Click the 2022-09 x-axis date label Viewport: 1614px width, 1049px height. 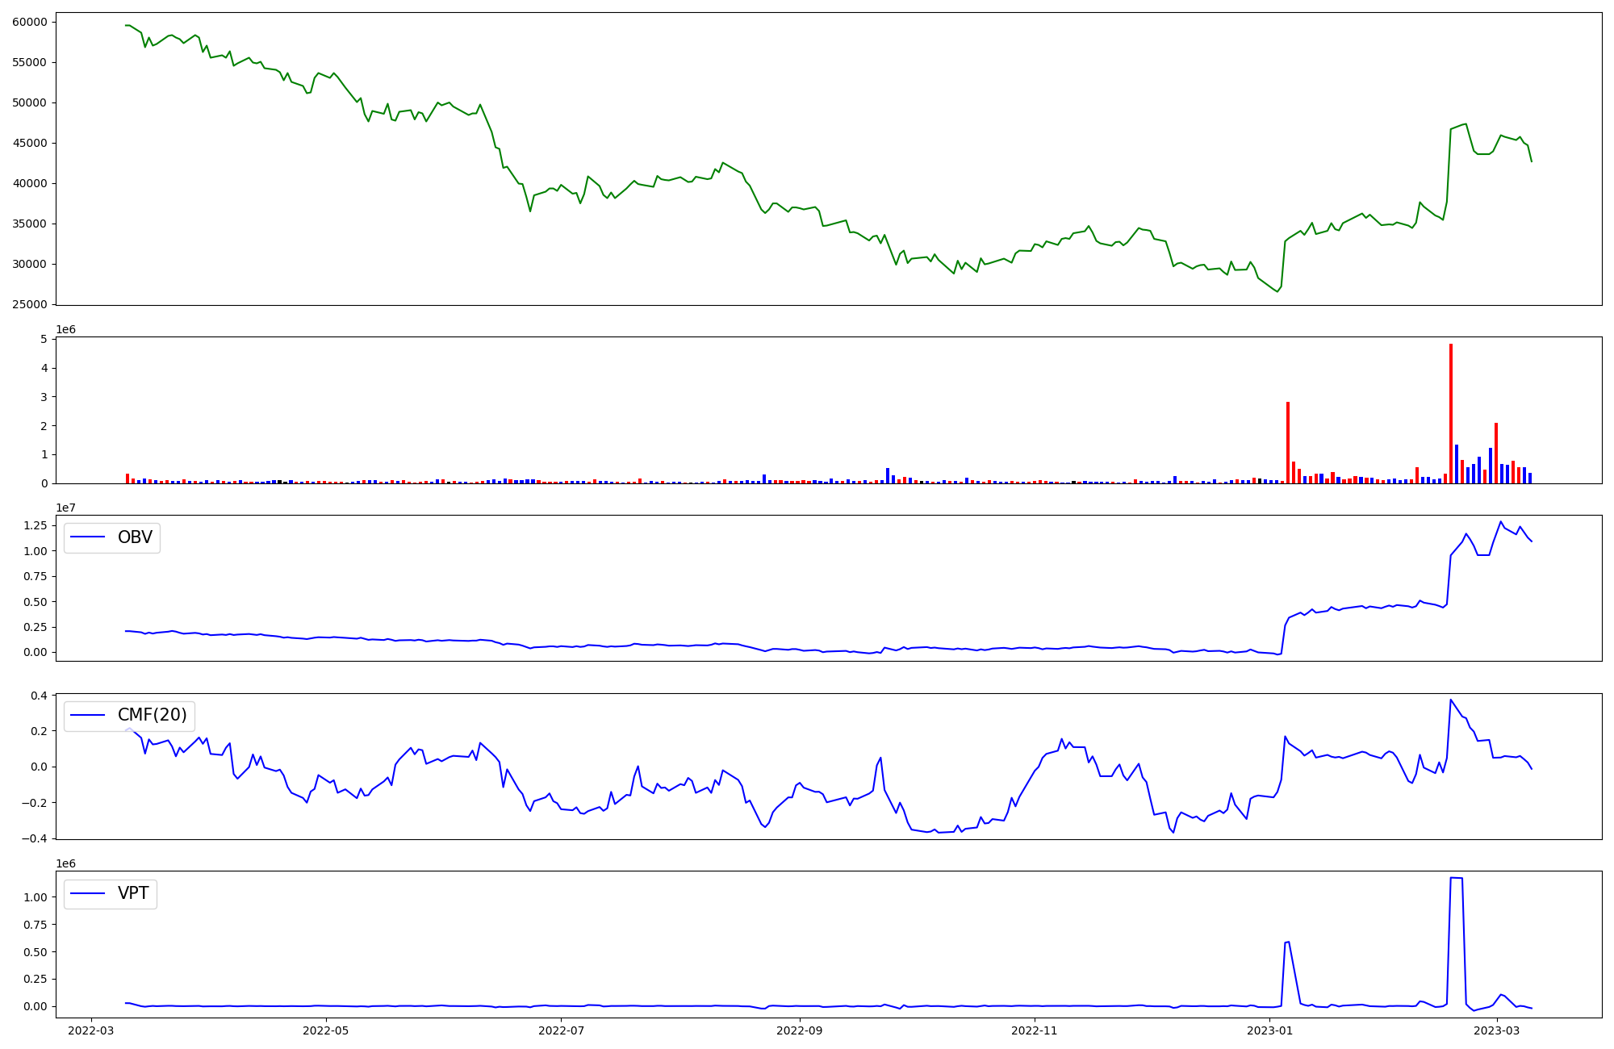coord(800,1030)
